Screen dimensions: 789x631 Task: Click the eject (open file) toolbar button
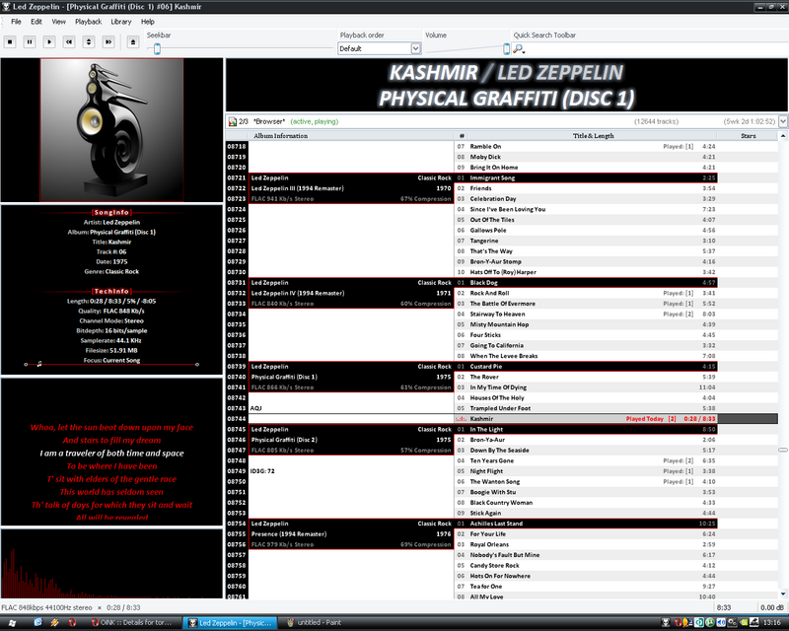(133, 42)
